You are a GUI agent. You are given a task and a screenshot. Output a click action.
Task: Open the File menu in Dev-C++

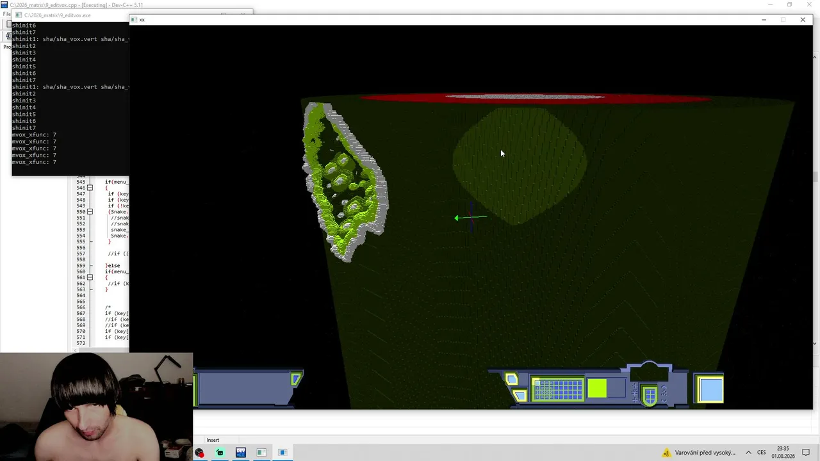6,14
